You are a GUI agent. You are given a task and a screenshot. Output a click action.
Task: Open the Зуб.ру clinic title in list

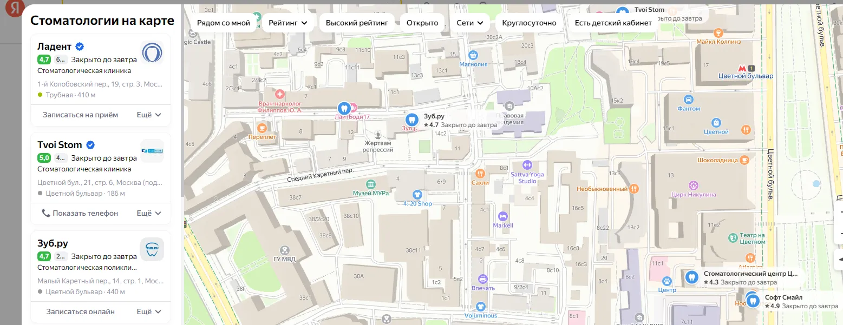(x=53, y=243)
